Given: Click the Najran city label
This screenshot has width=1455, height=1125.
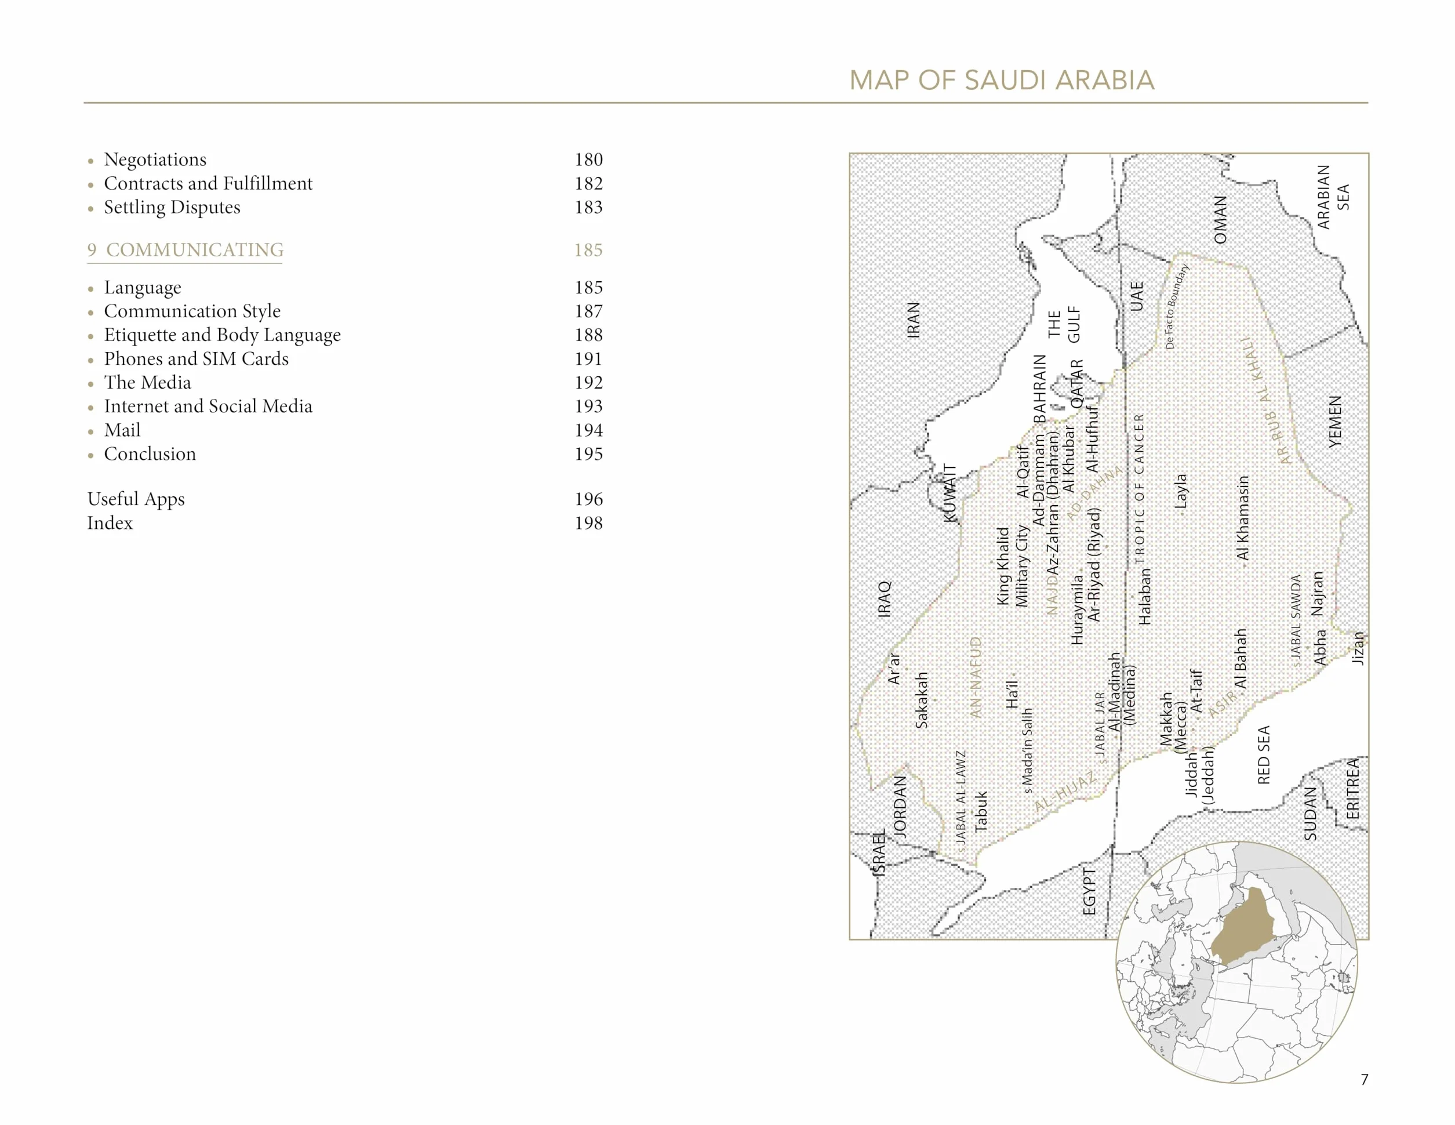Looking at the screenshot, I should tap(1317, 594).
